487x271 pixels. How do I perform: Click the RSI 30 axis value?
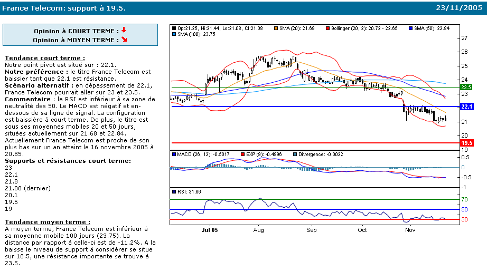(x=464, y=219)
